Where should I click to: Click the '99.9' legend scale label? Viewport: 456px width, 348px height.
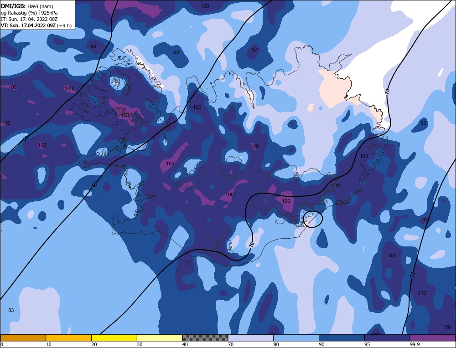(x=415, y=344)
